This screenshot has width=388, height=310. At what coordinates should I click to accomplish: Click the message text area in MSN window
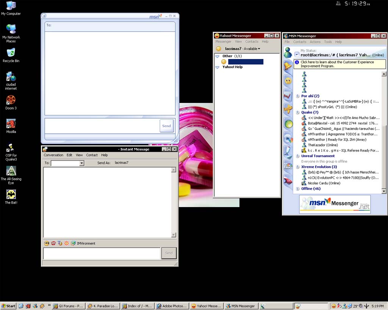(x=102, y=126)
